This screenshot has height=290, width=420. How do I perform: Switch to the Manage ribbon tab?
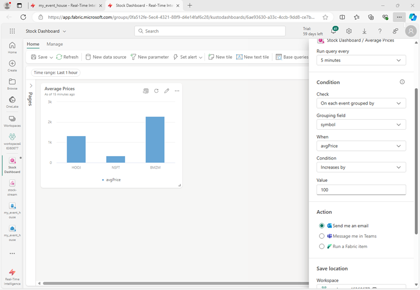(x=55, y=44)
